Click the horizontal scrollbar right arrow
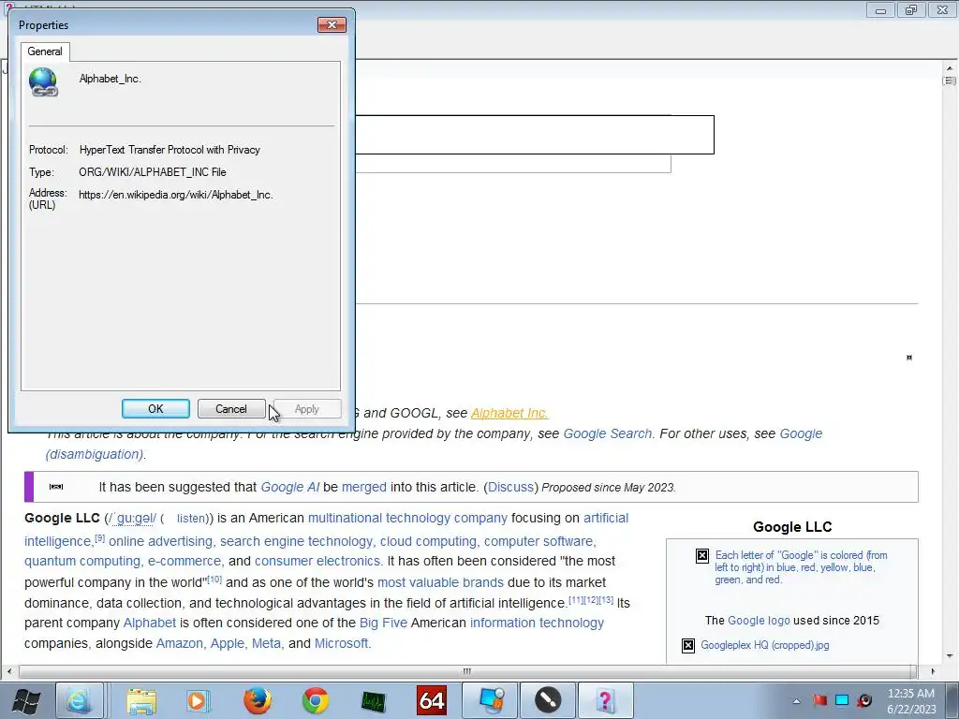Image resolution: width=959 pixels, height=719 pixels. click(932, 671)
